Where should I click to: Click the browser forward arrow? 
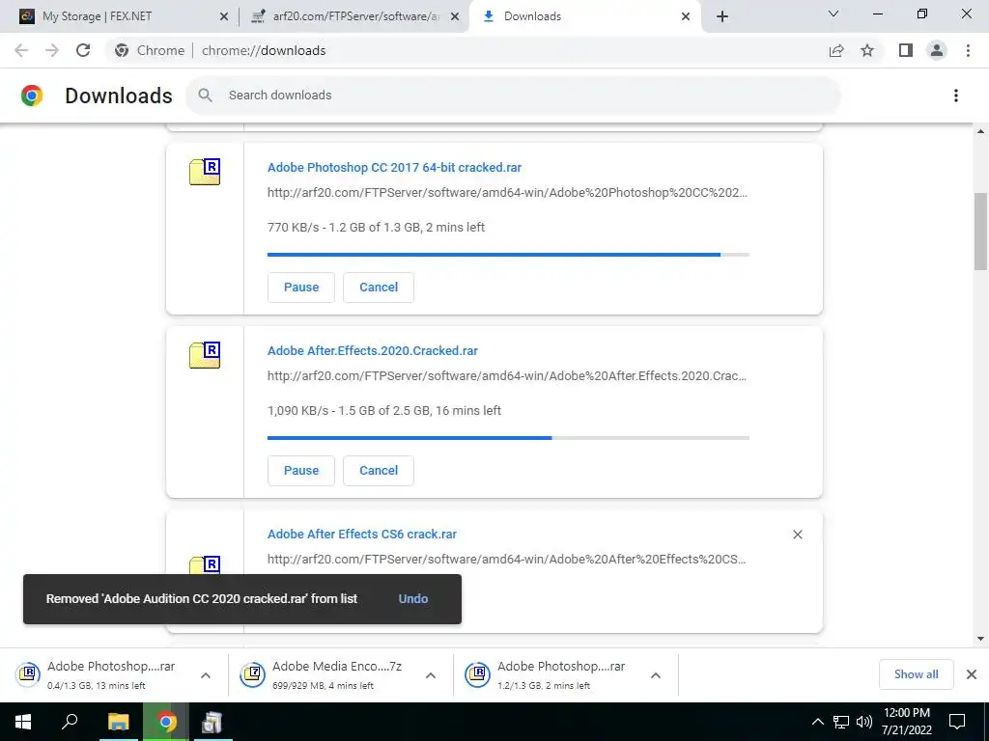(x=52, y=50)
